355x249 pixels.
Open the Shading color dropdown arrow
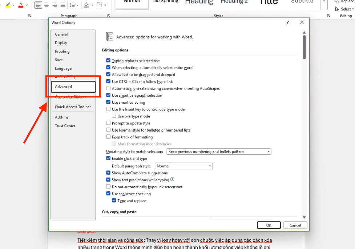92,5
